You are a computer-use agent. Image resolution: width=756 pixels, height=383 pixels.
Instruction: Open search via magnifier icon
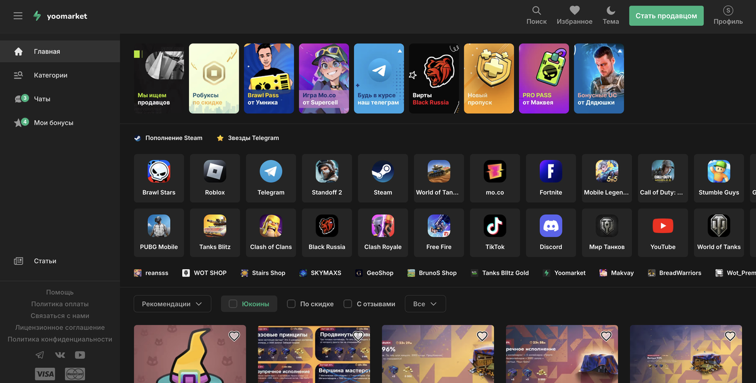(x=537, y=11)
